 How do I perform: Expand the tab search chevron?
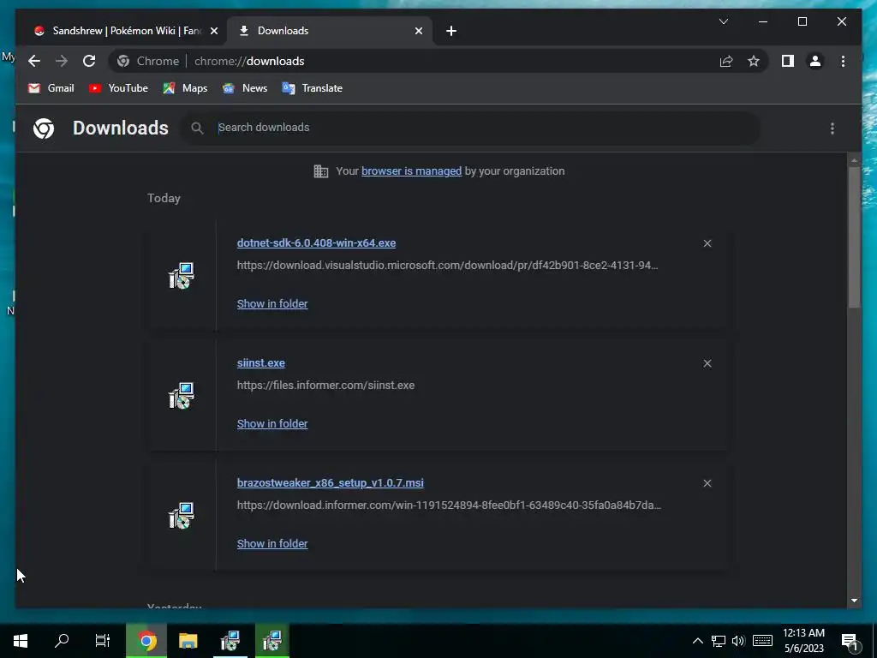tap(723, 21)
